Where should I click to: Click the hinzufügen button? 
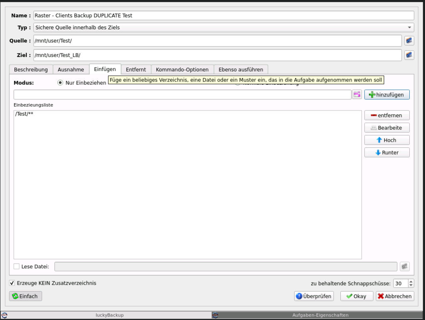point(387,95)
